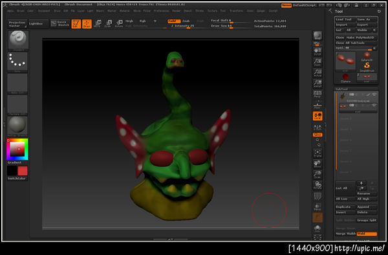Viewport: 388px width, 255px height.
Task: Open the Projection Master
Action: [17, 24]
